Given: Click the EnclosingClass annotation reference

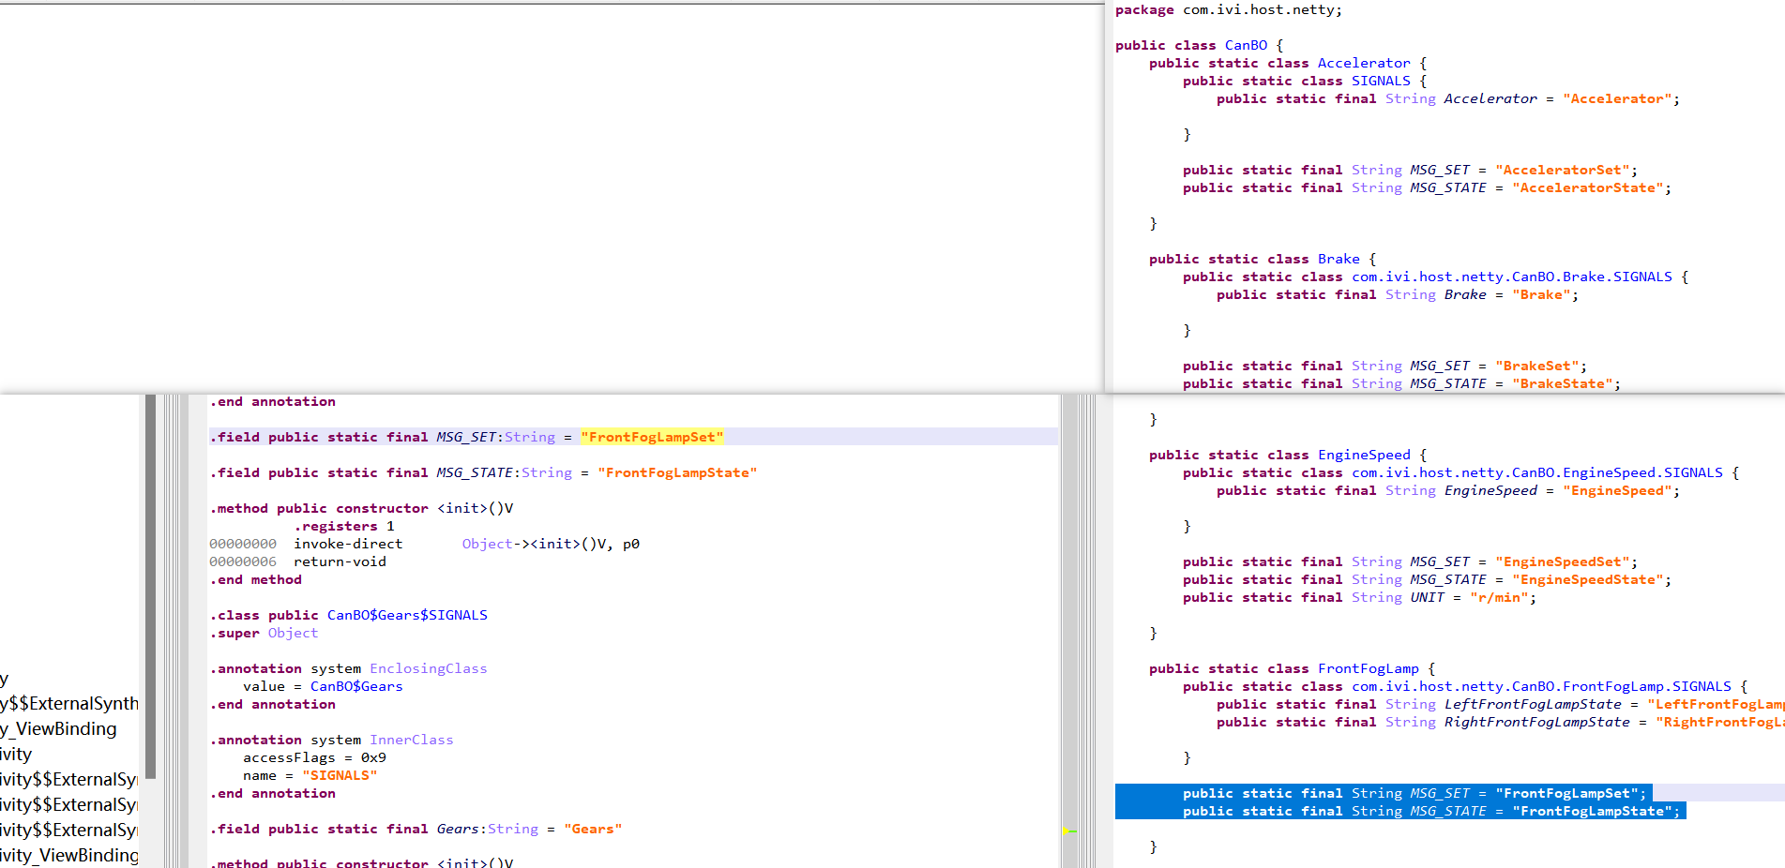Looking at the screenshot, I should [429, 668].
